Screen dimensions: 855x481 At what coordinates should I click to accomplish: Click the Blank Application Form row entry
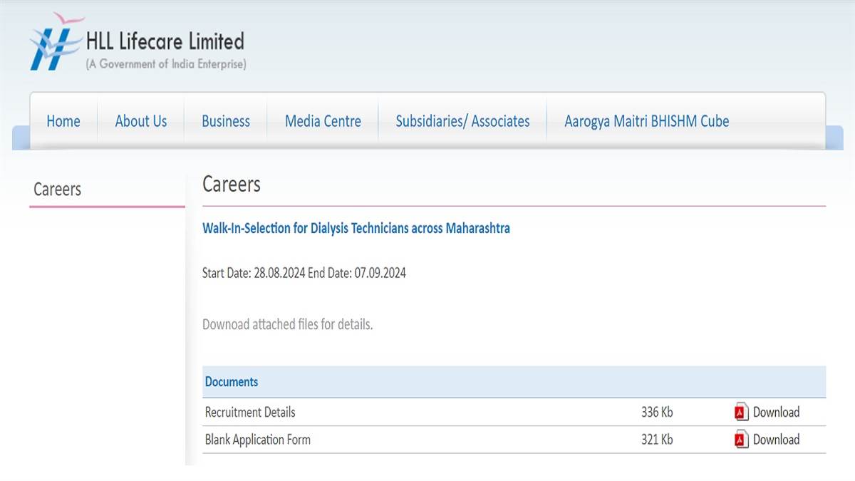(x=257, y=440)
